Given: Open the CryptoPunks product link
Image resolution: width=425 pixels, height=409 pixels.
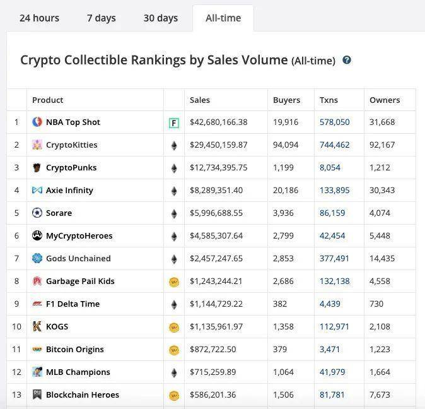Looking at the screenshot, I should [71, 168].
